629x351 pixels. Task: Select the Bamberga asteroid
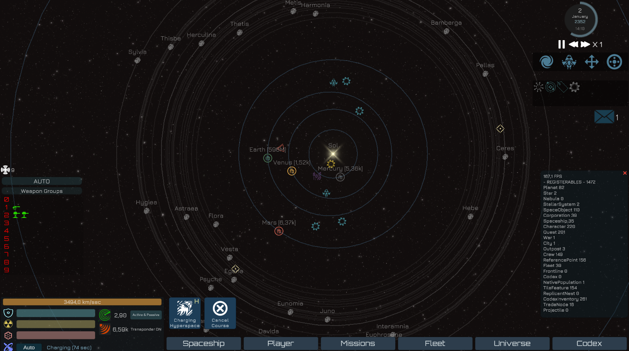[447, 31]
